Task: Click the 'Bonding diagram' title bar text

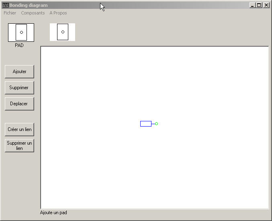Action: pyautogui.click(x=29, y=5)
